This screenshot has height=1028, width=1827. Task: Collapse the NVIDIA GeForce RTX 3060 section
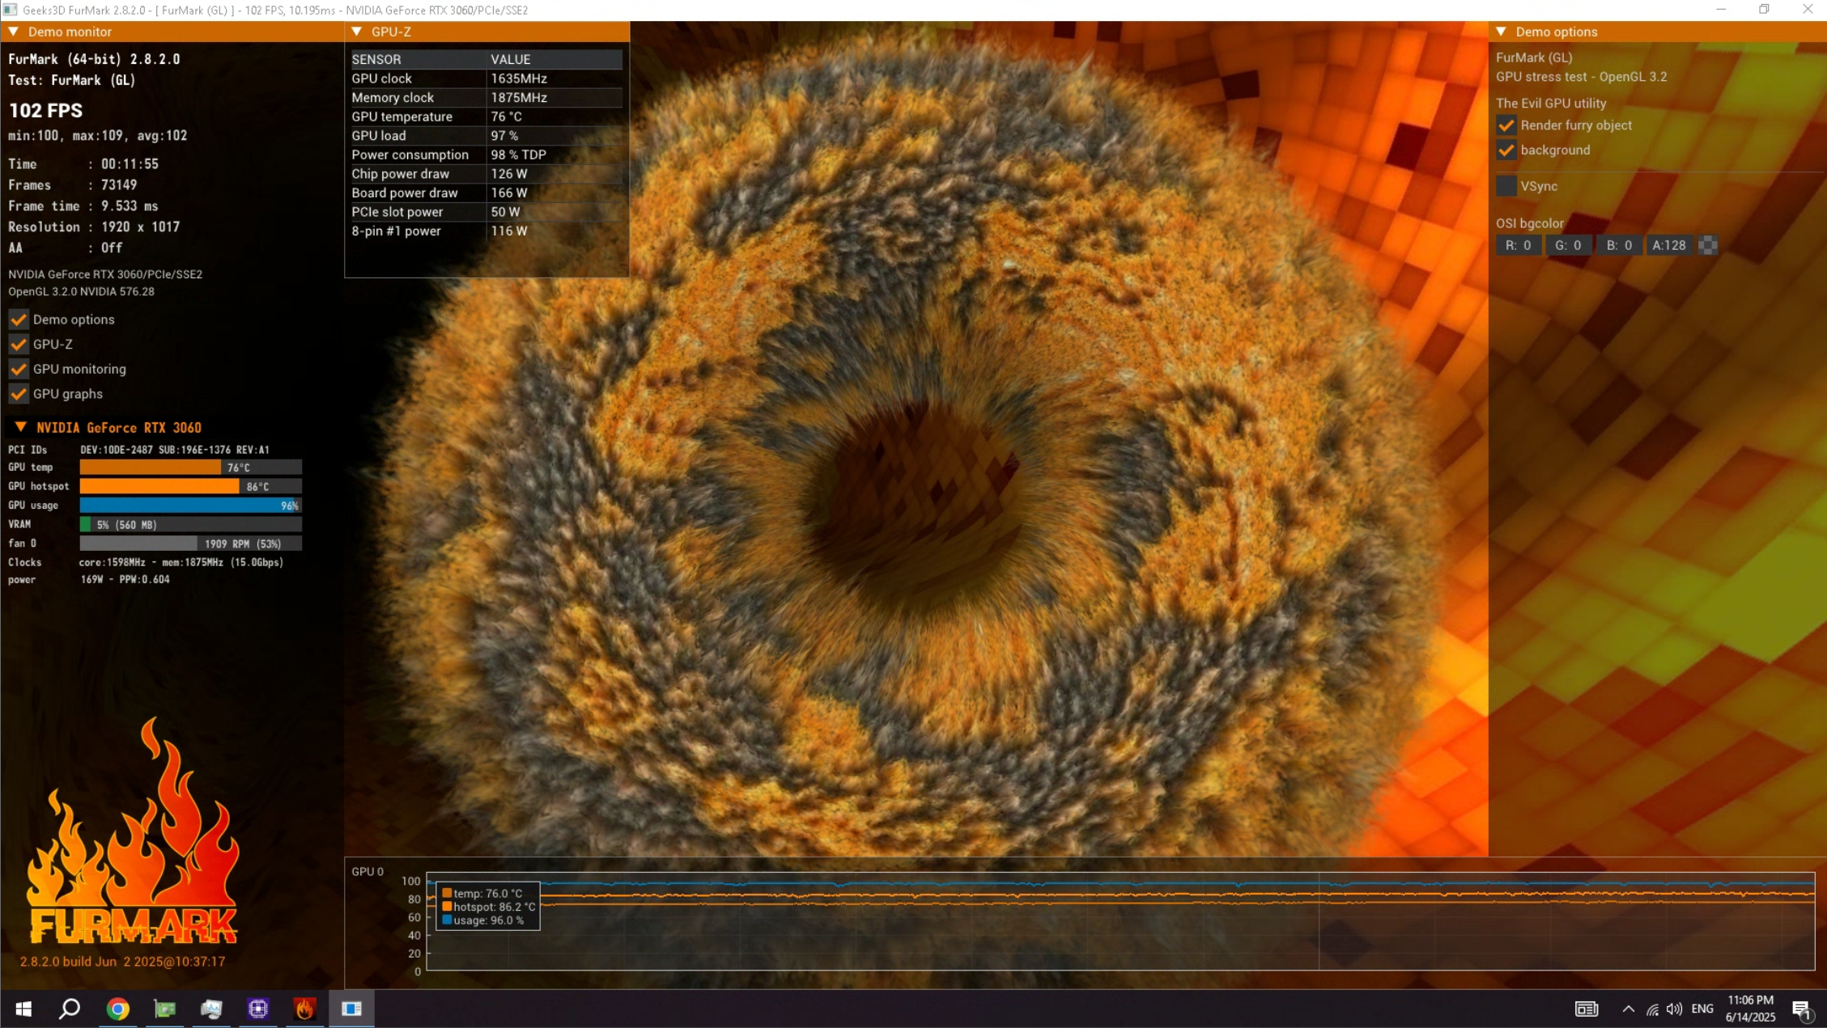(x=21, y=427)
